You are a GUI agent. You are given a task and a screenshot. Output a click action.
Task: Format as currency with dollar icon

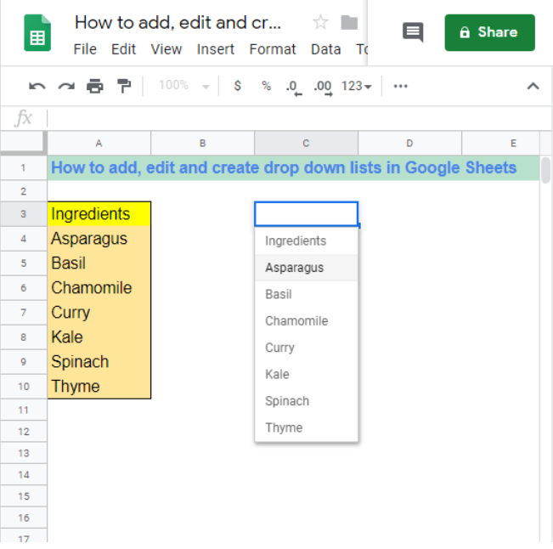pos(238,85)
